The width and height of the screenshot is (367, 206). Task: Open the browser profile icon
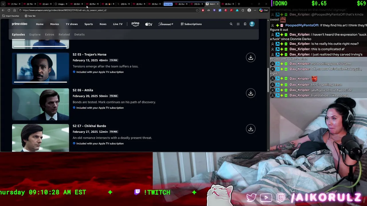pos(249,10)
